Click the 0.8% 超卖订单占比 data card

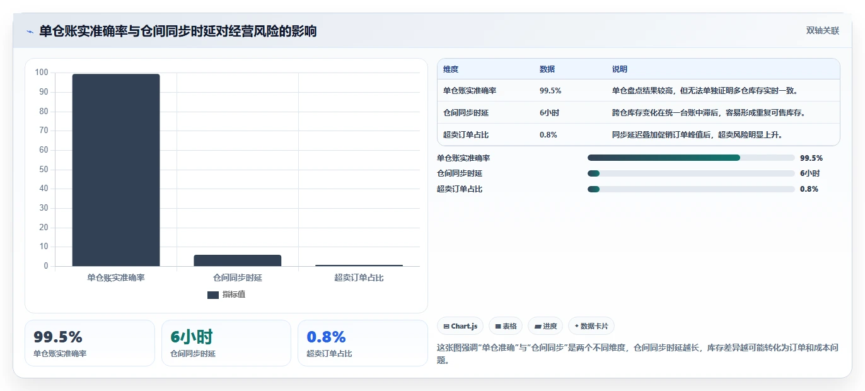coord(363,343)
